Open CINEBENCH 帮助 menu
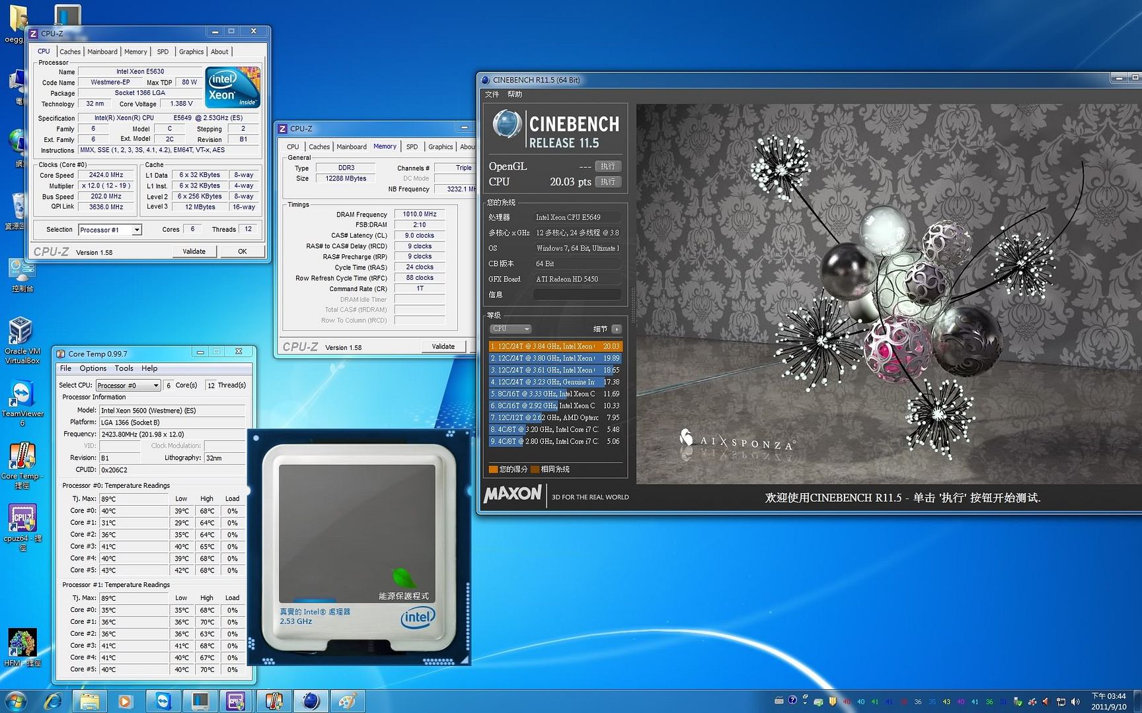1142x713 pixels. [515, 94]
